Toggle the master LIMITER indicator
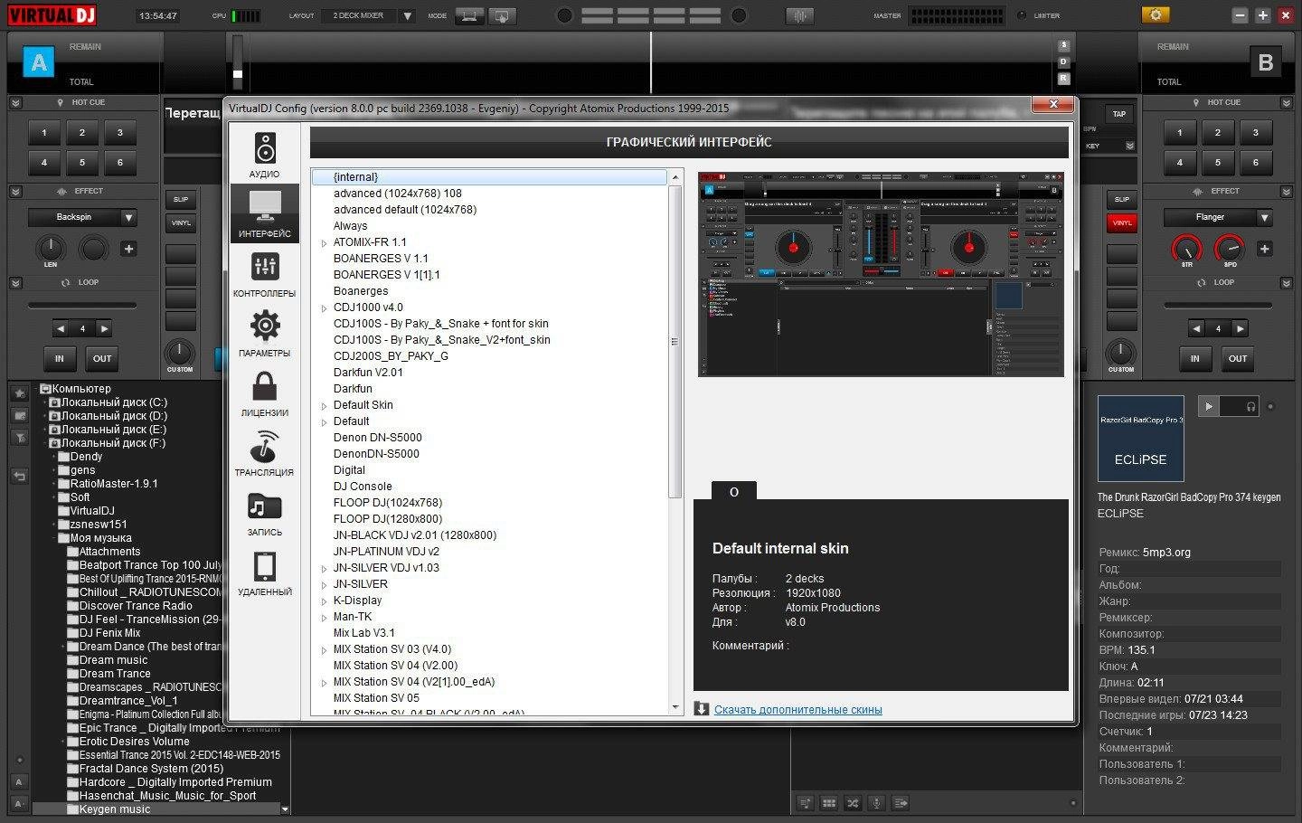 point(1022,15)
